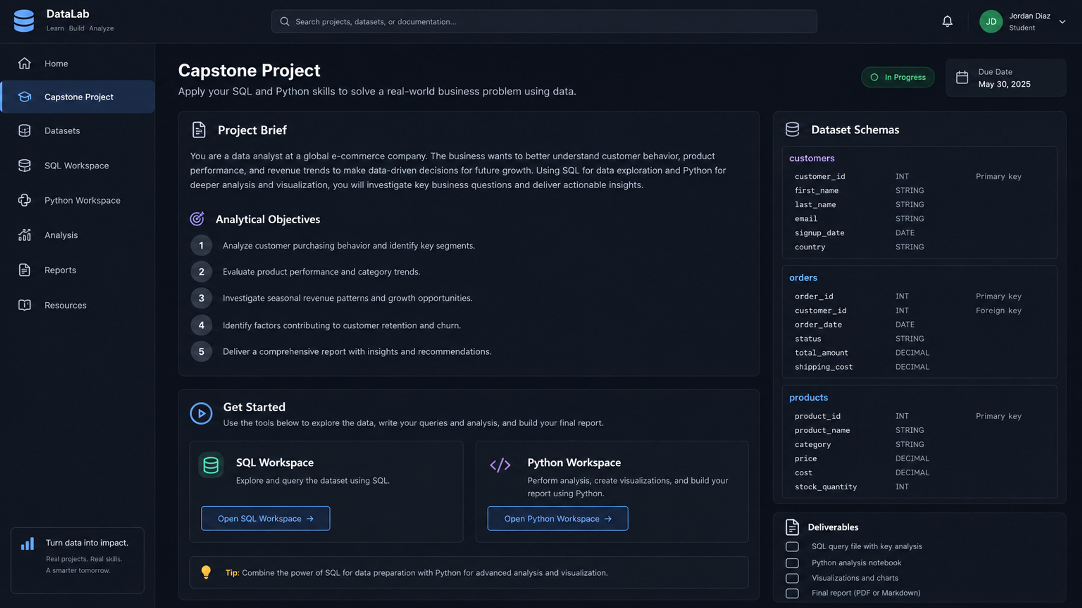Open SQL Workspace sidebar item
1082x608 pixels.
(x=78, y=166)
